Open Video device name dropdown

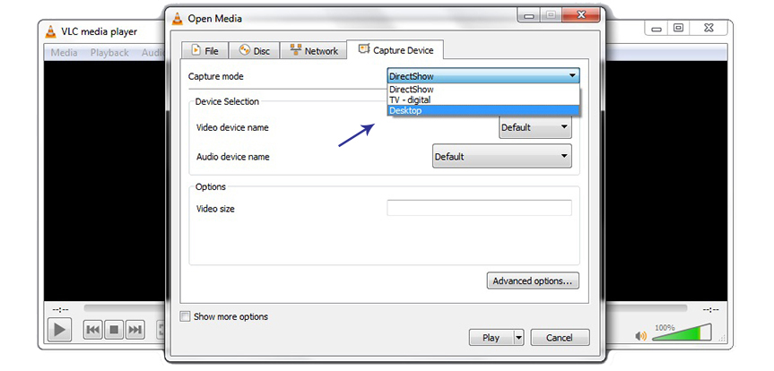[x=535, y=127]
